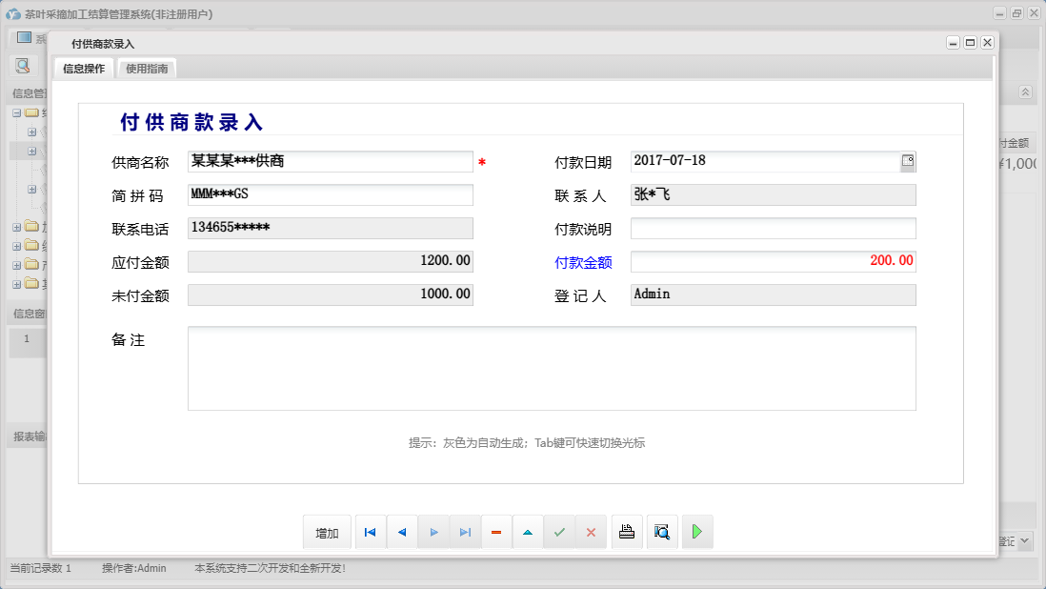Image resolution: width=1046 pixels, height=589 pixels.
Task: Expand the first folder node in the tree
Action: (17, 112)
